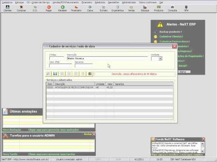Image resolution: width=217 pixels, height=162 pixels.
Task: Click the Cadastrar Clientes alert link
Action: tap(171, 36)
